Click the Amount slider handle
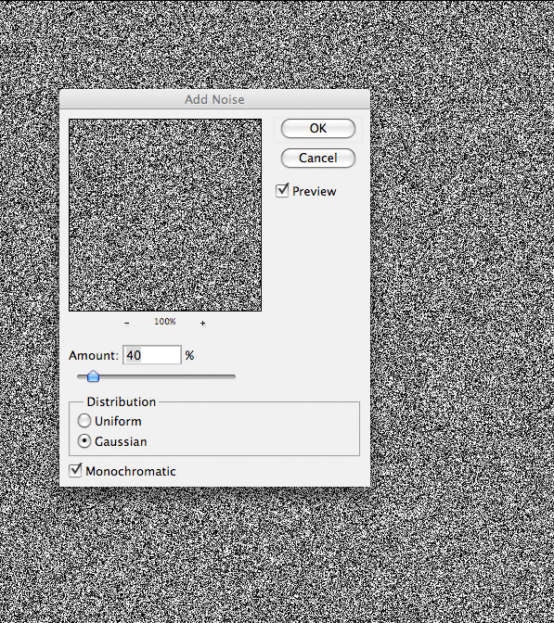Image resolution: width=554 pixels, height=623 pixels. point(93,375)
